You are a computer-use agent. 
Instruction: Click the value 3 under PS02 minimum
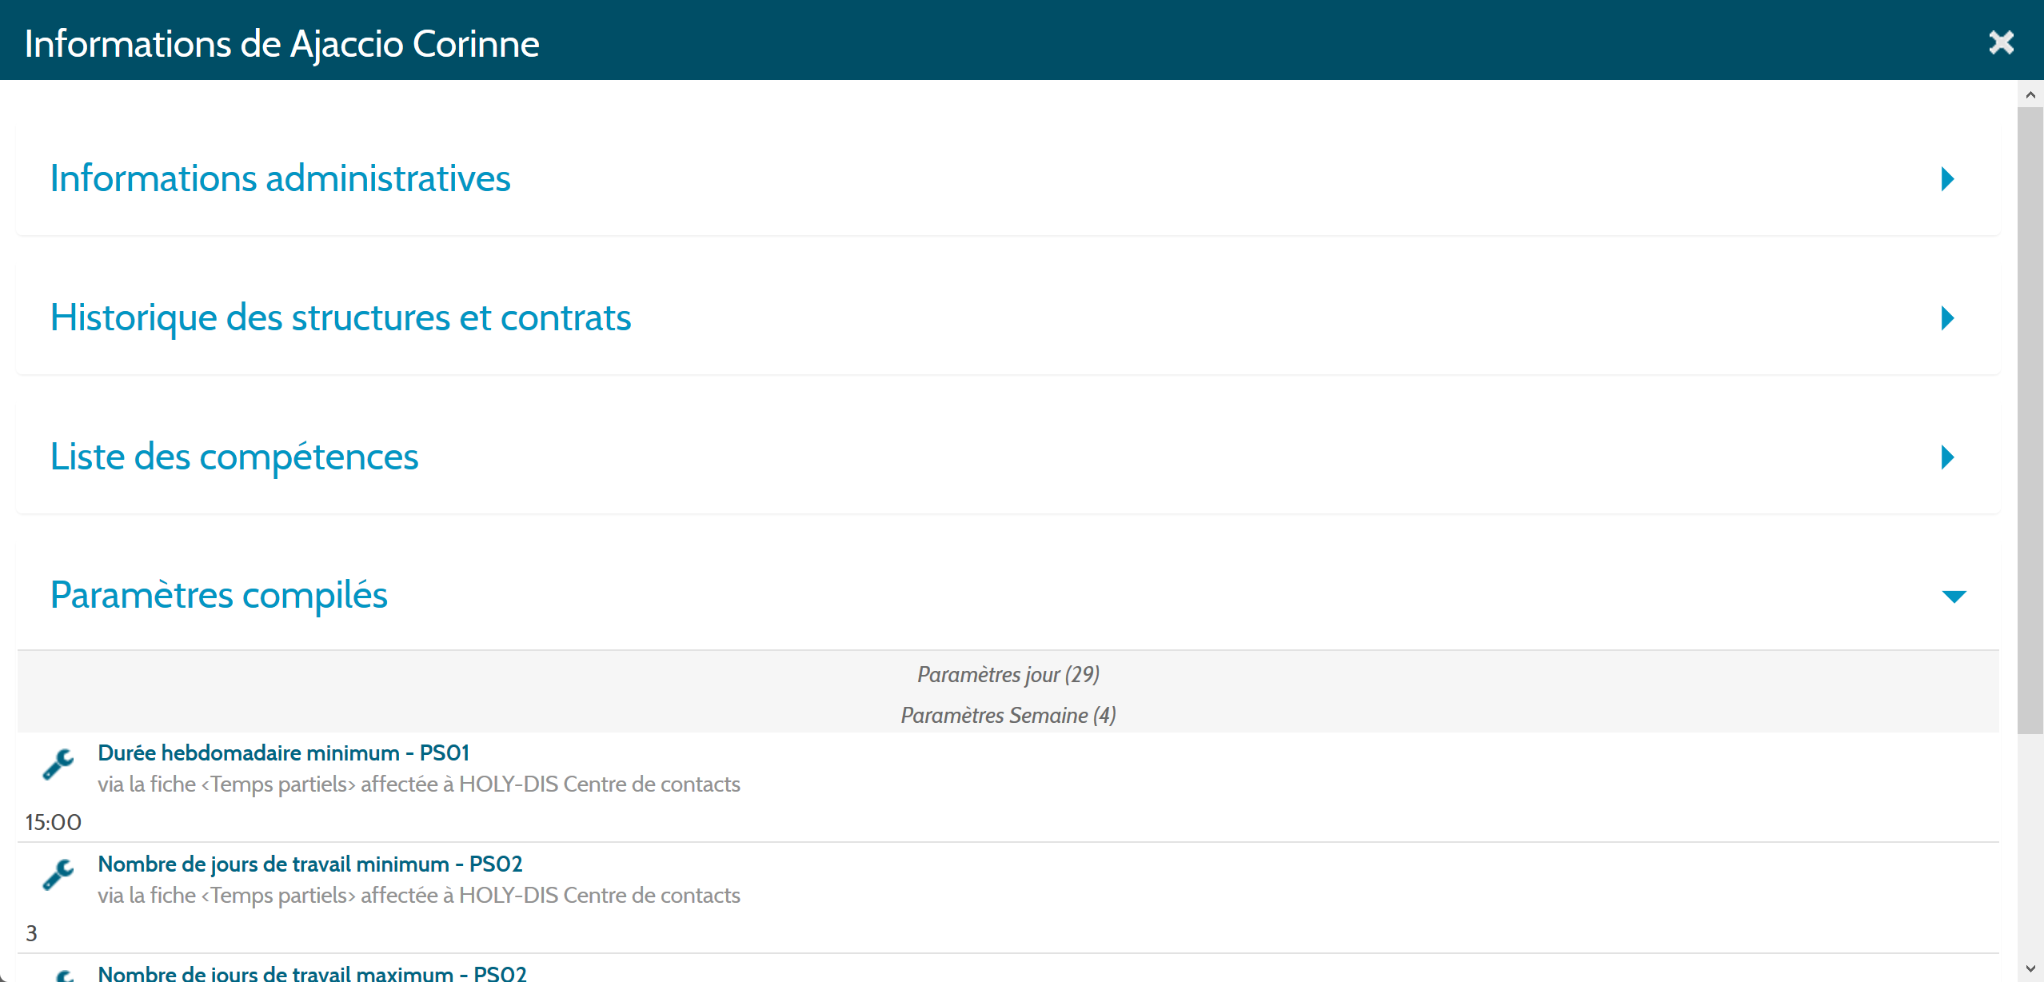pyautogui.click(x=31, y=933)
